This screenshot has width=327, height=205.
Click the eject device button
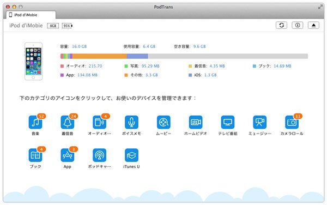click(x=313, y=25)
